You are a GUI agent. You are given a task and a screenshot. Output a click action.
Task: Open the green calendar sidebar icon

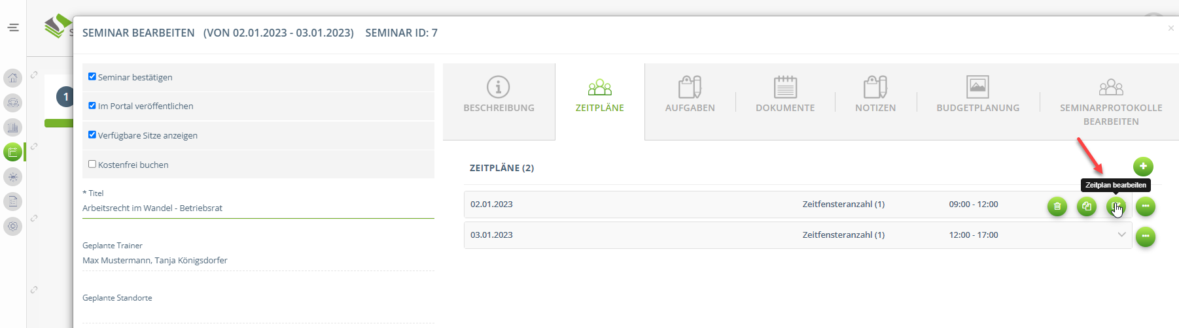[x=13, y=152]
